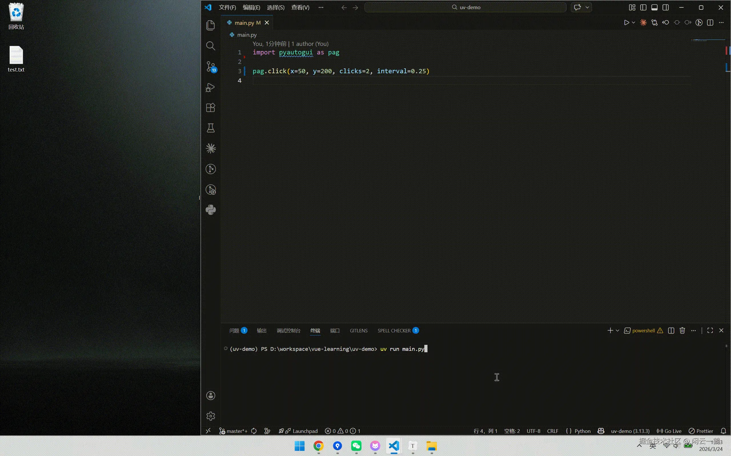Screen dimensions: 731x456
Task: Toggle maximized terminal panel size
Action: pos(710,331)
